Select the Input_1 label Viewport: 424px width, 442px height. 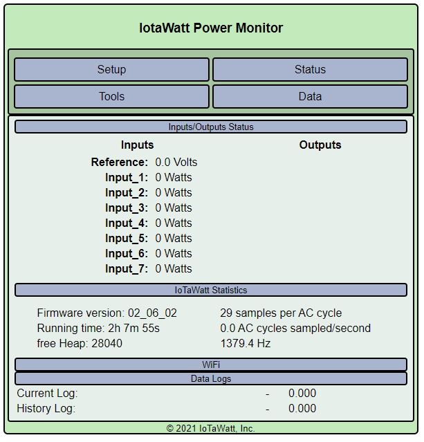127,178
